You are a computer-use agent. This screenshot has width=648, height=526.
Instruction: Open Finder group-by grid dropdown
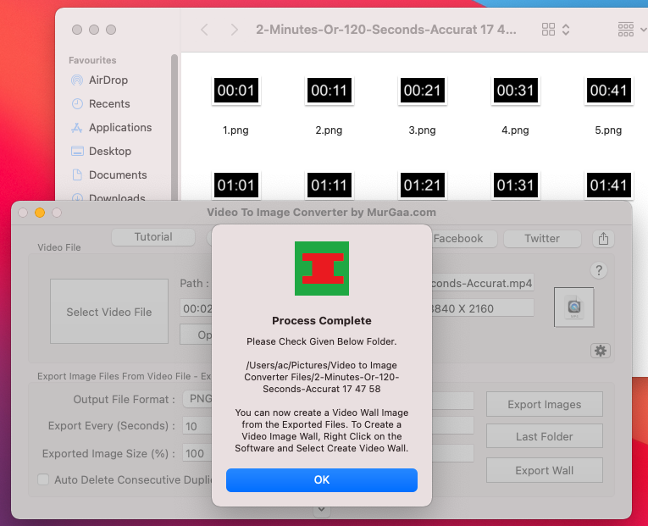click(x=631, y=30)
